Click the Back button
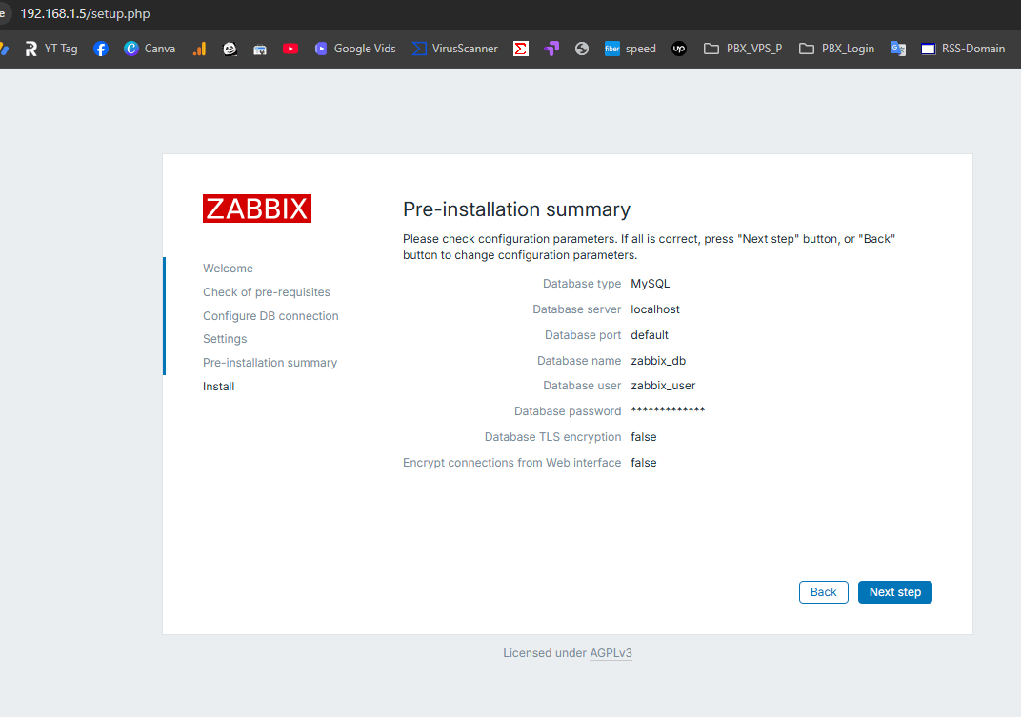Screen dimensions: 1021x717 pos(824,592)
